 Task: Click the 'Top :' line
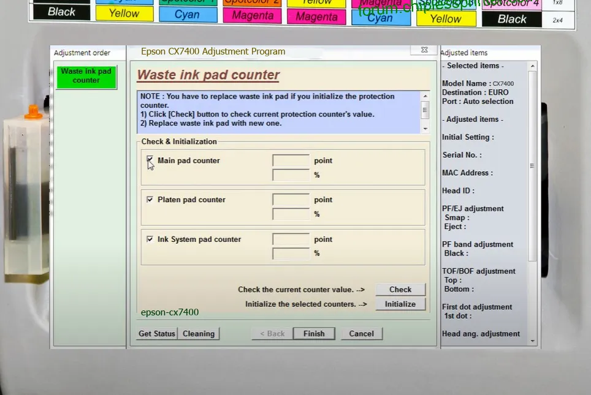click(x=453, y=280)
